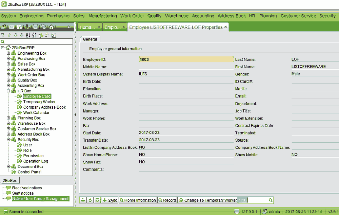The height and width of the screenshot is (215, 339).
Task: Open Company Address Book tree item
Action: (x=44, y=107)
